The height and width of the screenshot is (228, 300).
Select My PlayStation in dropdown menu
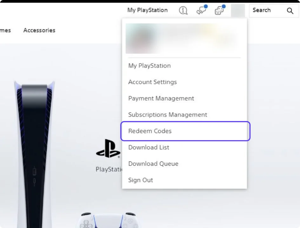(x=150, y=66)
